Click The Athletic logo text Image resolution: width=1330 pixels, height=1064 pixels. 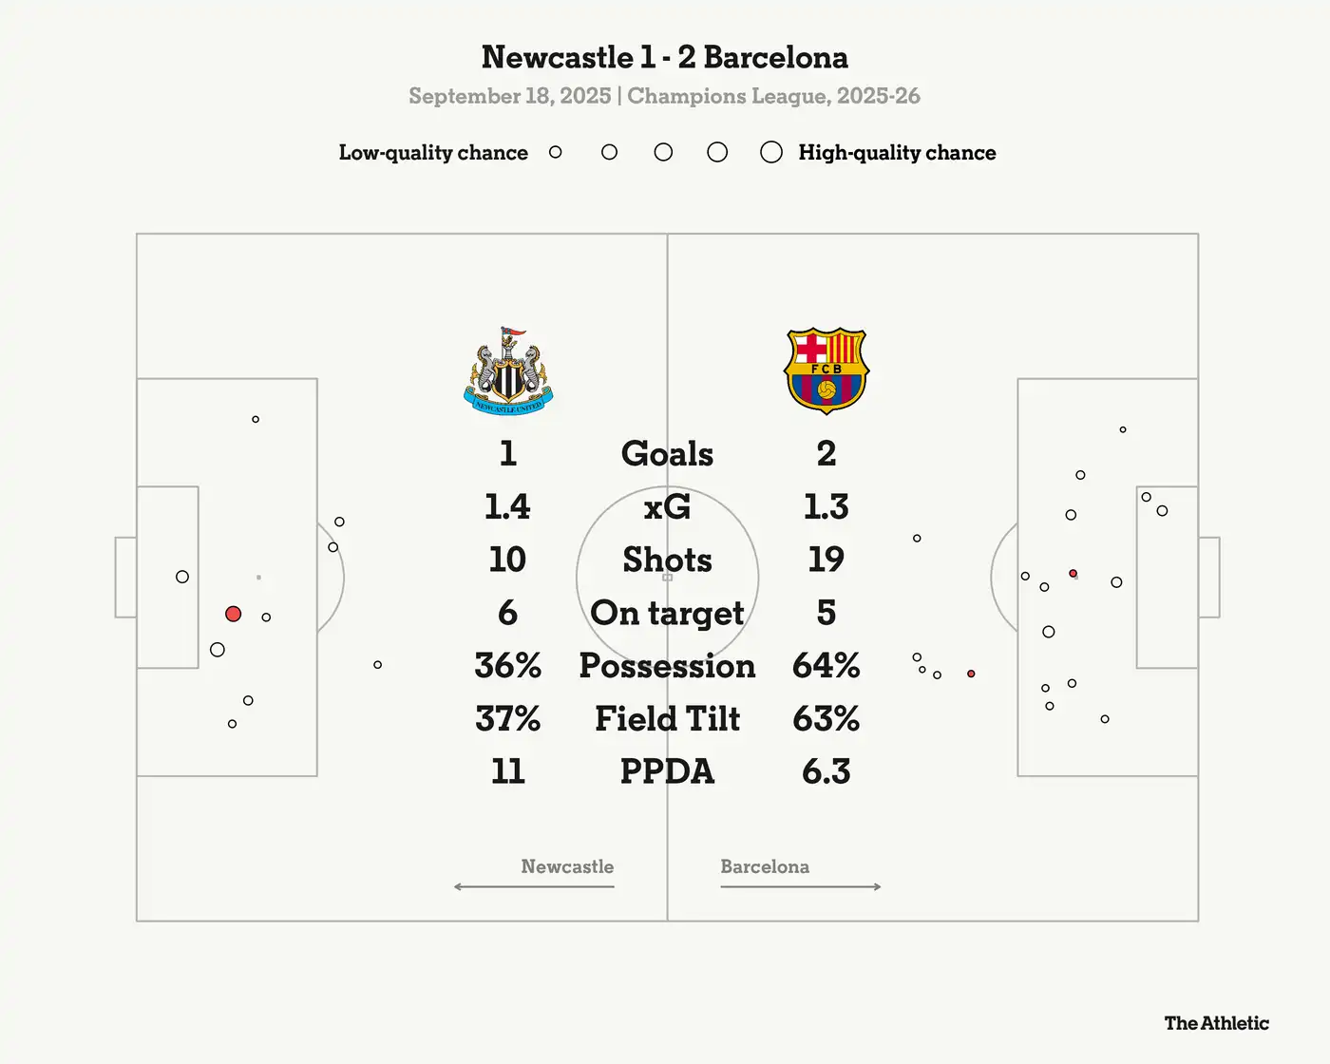tap(1216, 1023)
